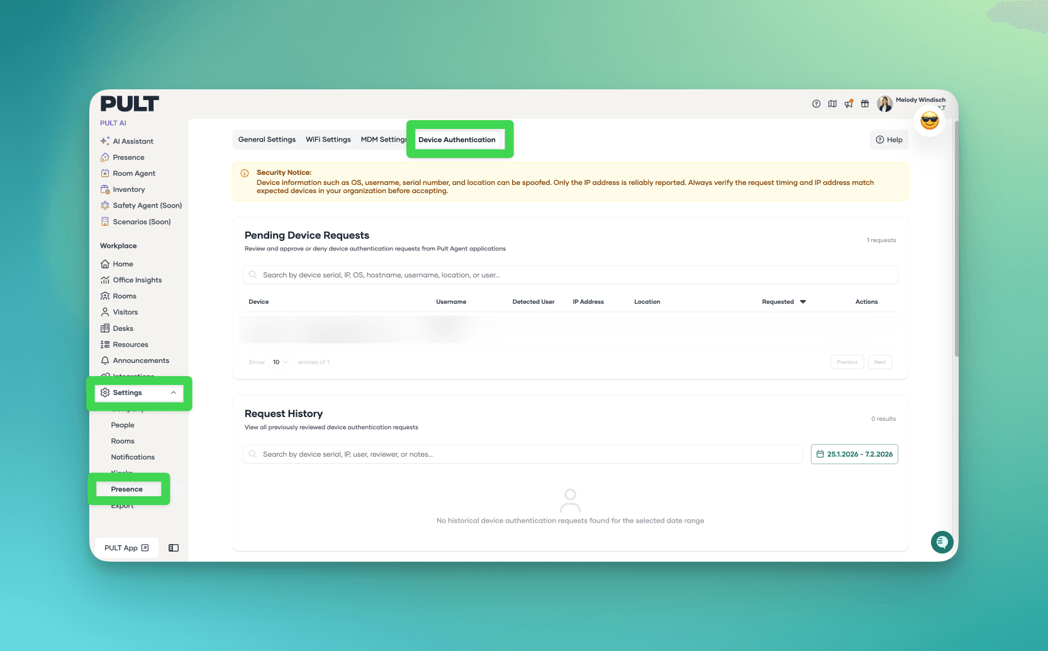The height and width of the screenshot is (651, 1048).
Task: Click the Next pagination button
Action: click(x=879, y=362)
